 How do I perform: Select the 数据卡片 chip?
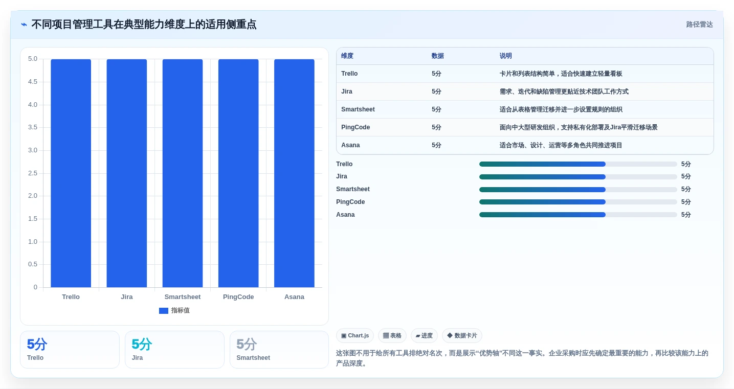462,336
